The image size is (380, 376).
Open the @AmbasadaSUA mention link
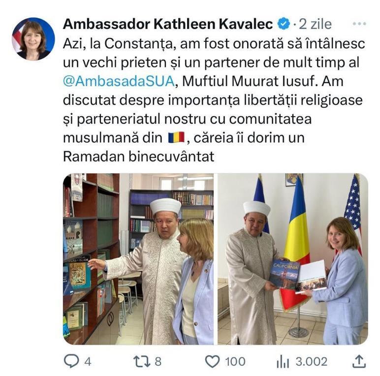pos(119,81)
